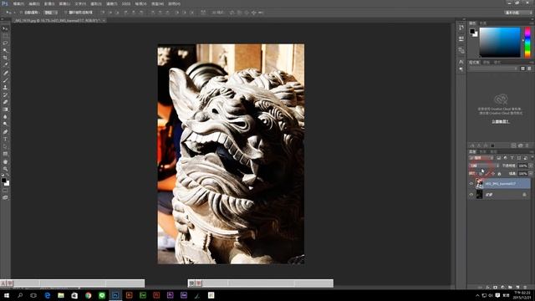The width and height of the screenshot is (535, 301).
Task: Open the layer opacity slider arrow
Action: point(531,166)
